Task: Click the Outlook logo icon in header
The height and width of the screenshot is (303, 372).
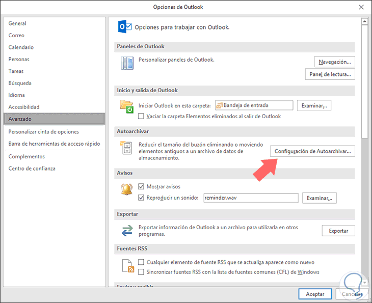Action: [x=124, y=26]
